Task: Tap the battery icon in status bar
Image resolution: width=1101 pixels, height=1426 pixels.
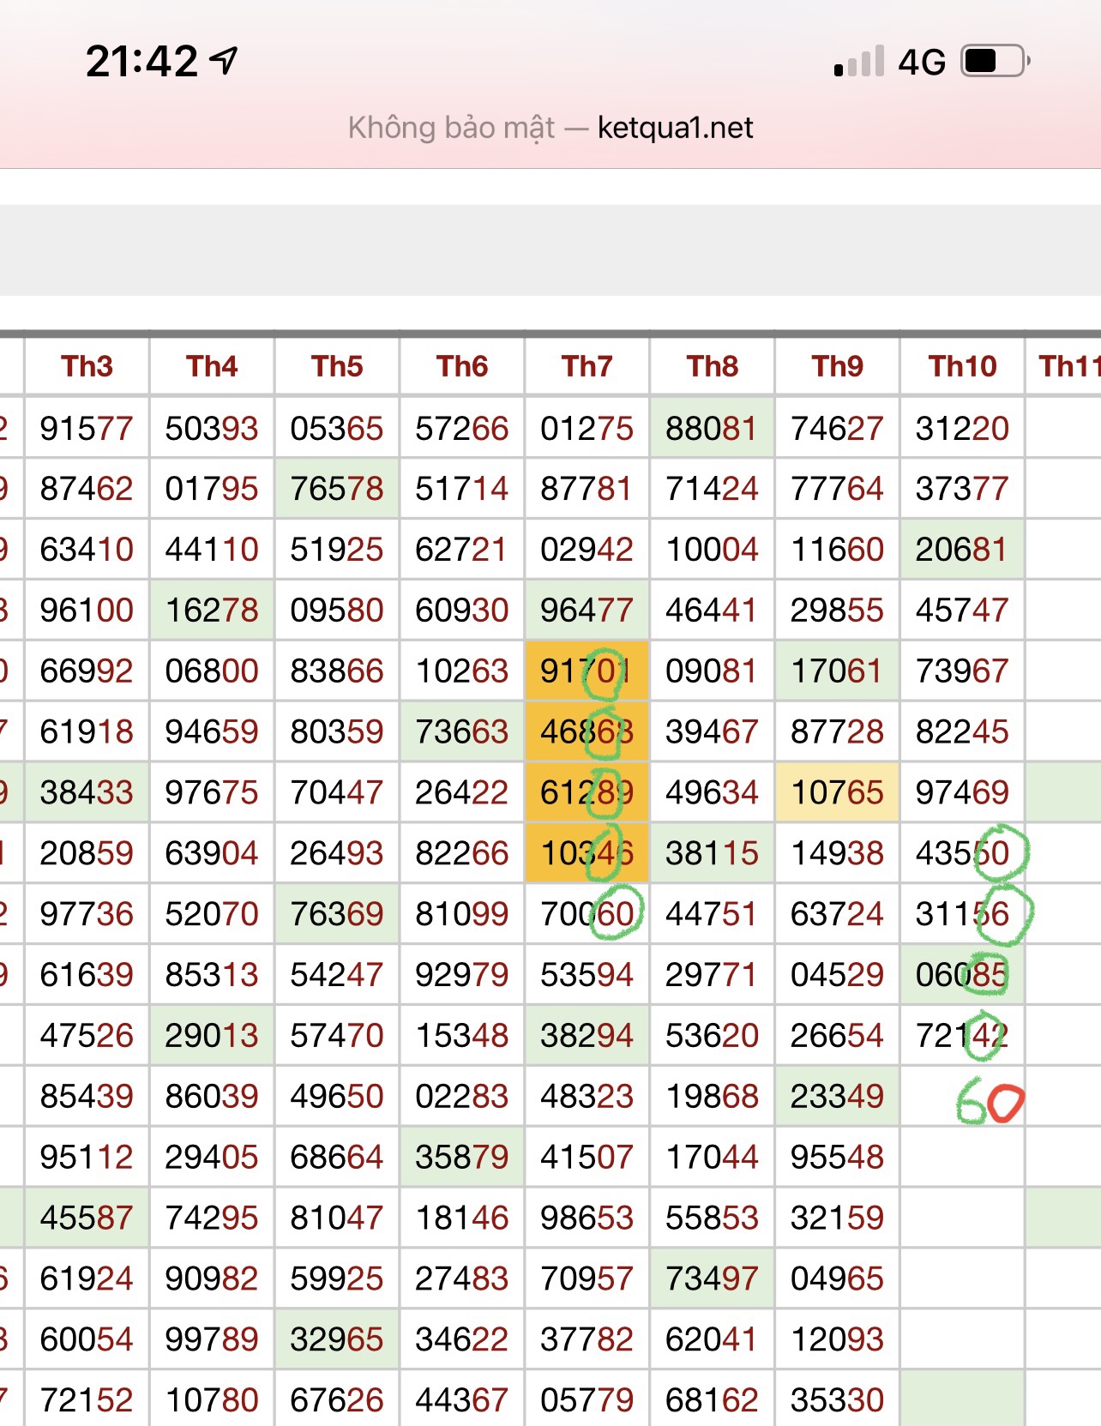Action: (994, 62)
